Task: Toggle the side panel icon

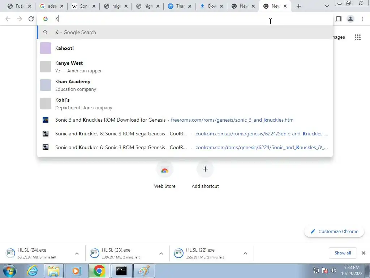Action: 339,19
